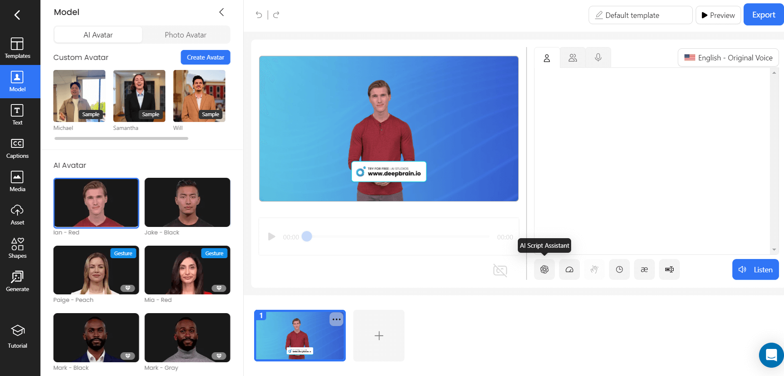Open the Shapes panel from the sidebar
784x376 pixels.
pyautogui.click(x=17, y=248)
